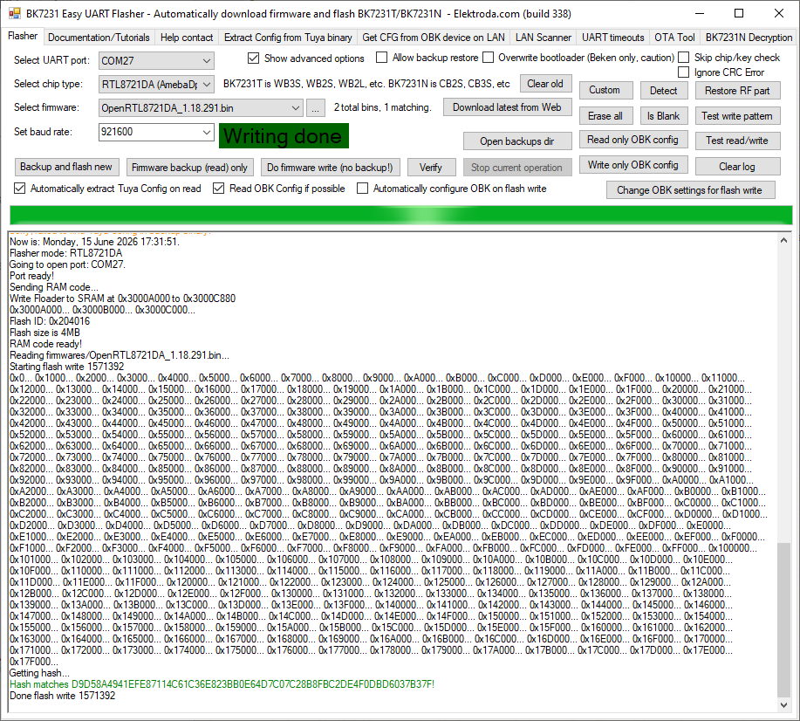The image size is (800, 721).
Task: Expand the chip type RTL8721DA dropdown
Action: point(206,85)
